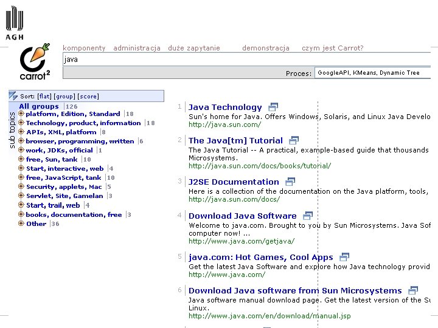The width and height of the screenshot is (438, 328).
Task: Expand the Technology, product, information group
Action: pos(21,123)
